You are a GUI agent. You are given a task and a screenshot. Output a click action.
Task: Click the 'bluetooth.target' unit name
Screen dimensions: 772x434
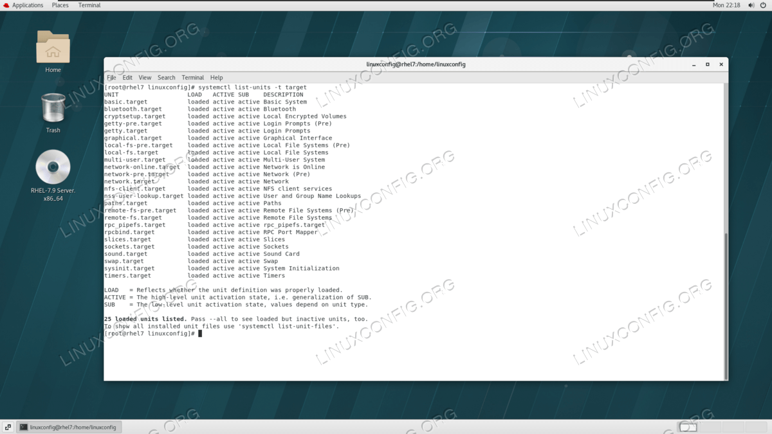(133, 109)
